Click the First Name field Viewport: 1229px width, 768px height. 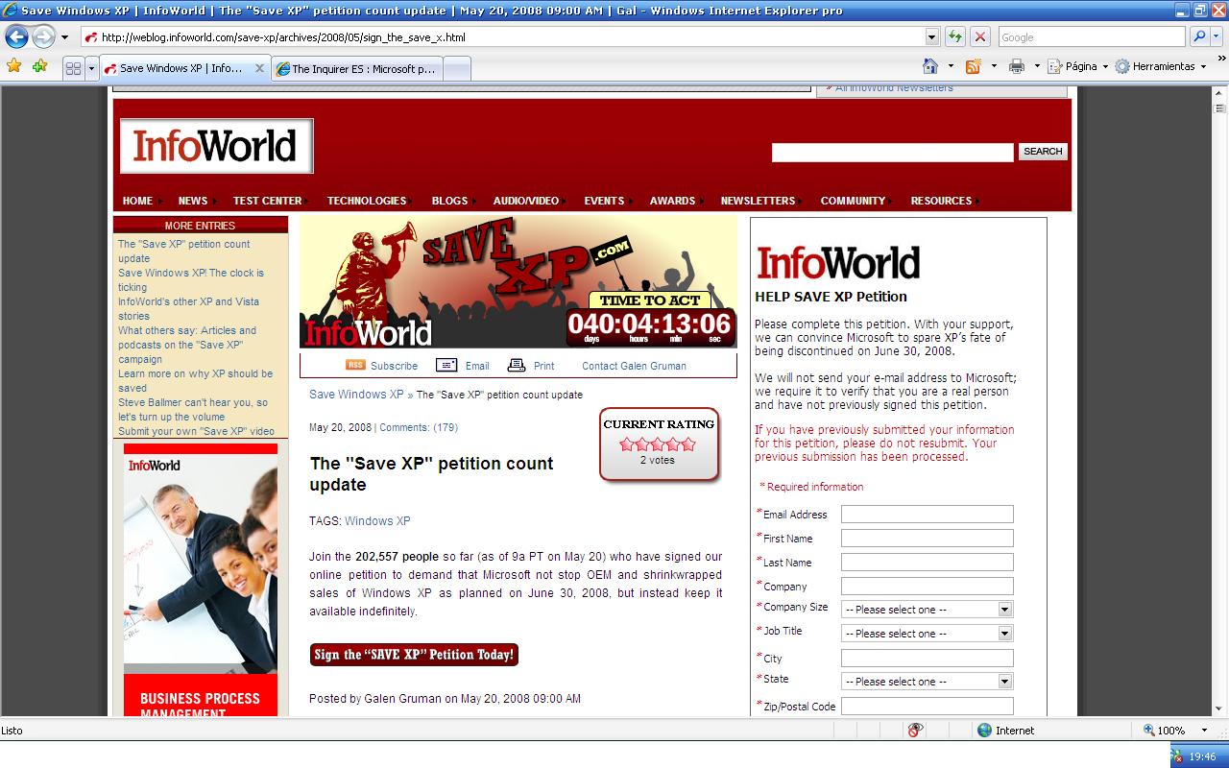pos(927,539)
